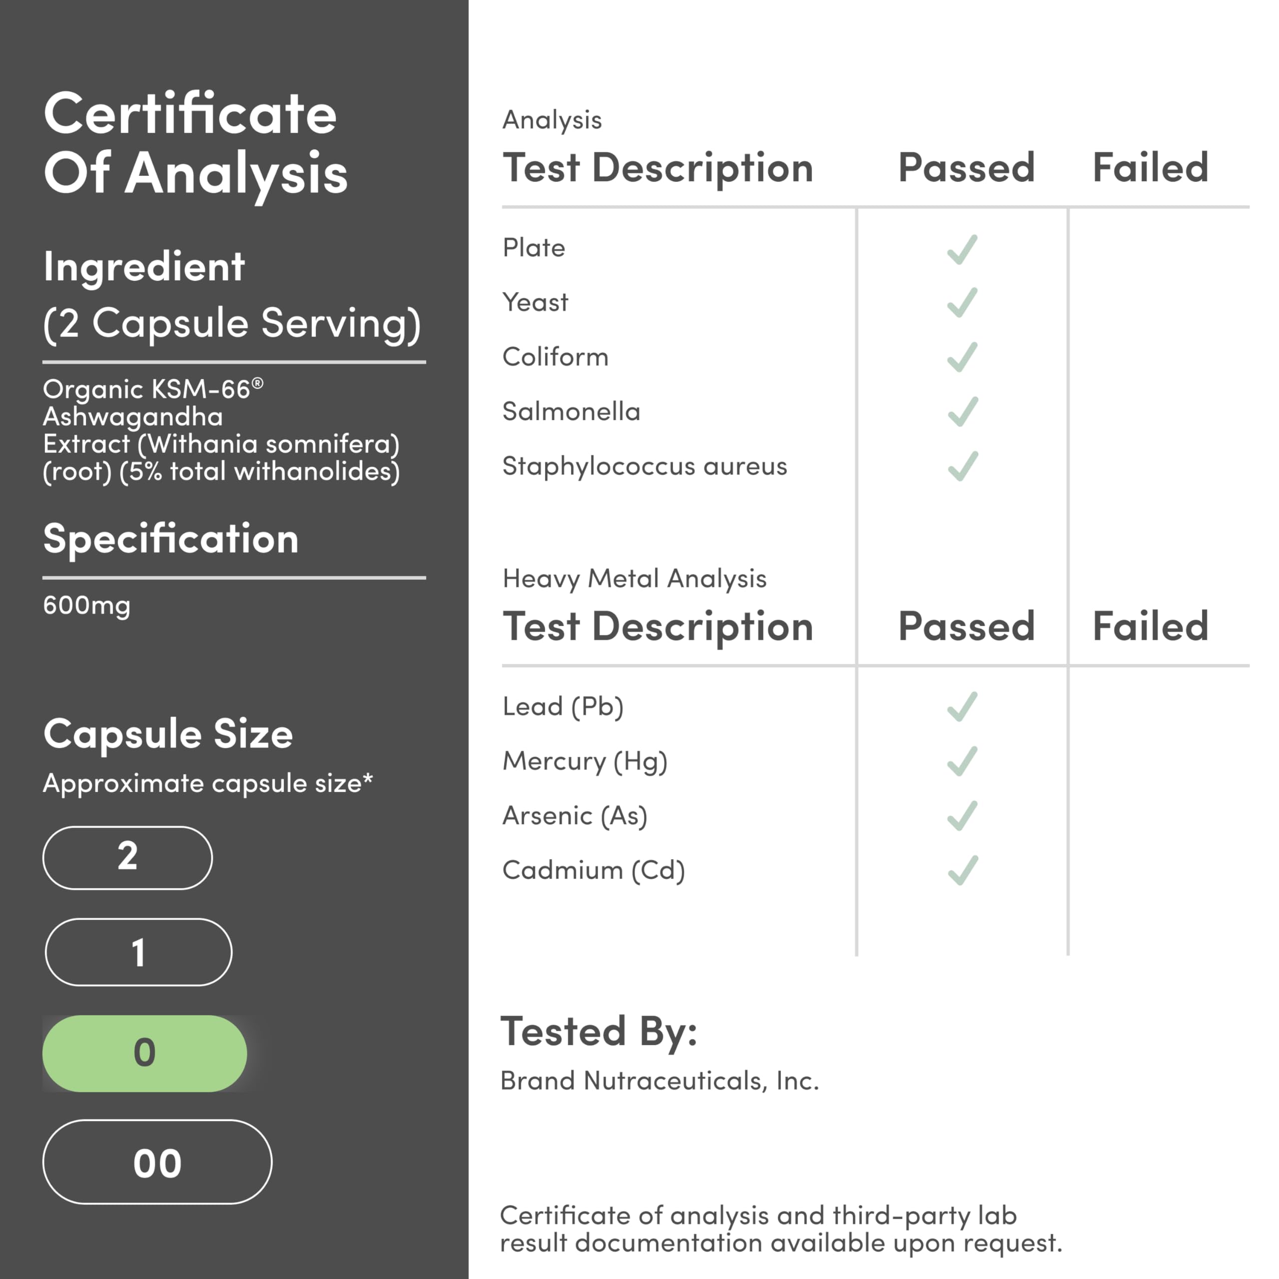Select the highlighted capsule size 0
Screen dimensions: 1279x1279
(144, 1053)
